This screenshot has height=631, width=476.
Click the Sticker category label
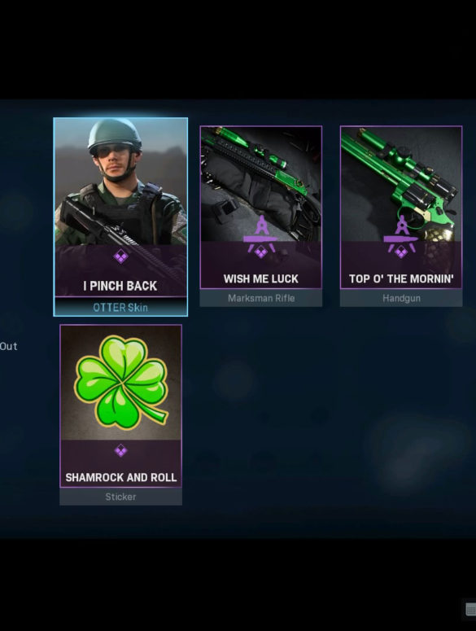120,497
